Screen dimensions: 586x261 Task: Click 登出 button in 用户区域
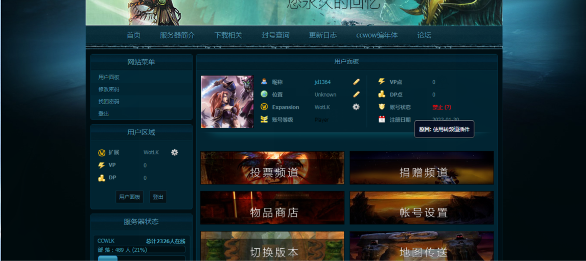click(158, 197)
